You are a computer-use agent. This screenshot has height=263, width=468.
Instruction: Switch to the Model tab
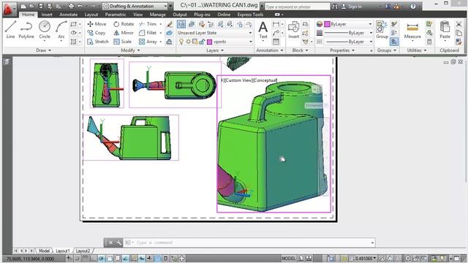[44, 251]
